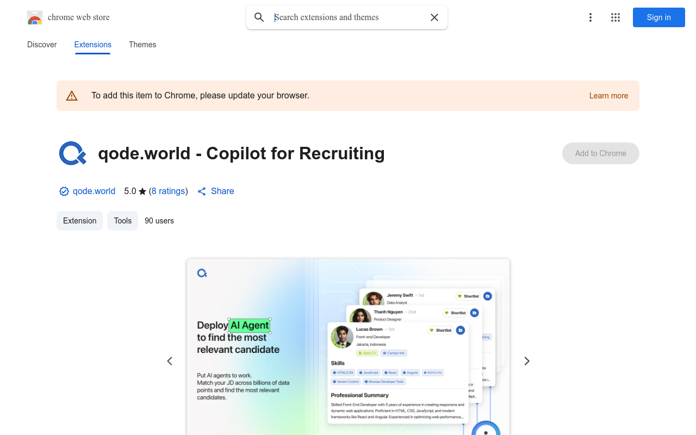
Task: Open the qode.world publisher link
Action: pos(94,191)
